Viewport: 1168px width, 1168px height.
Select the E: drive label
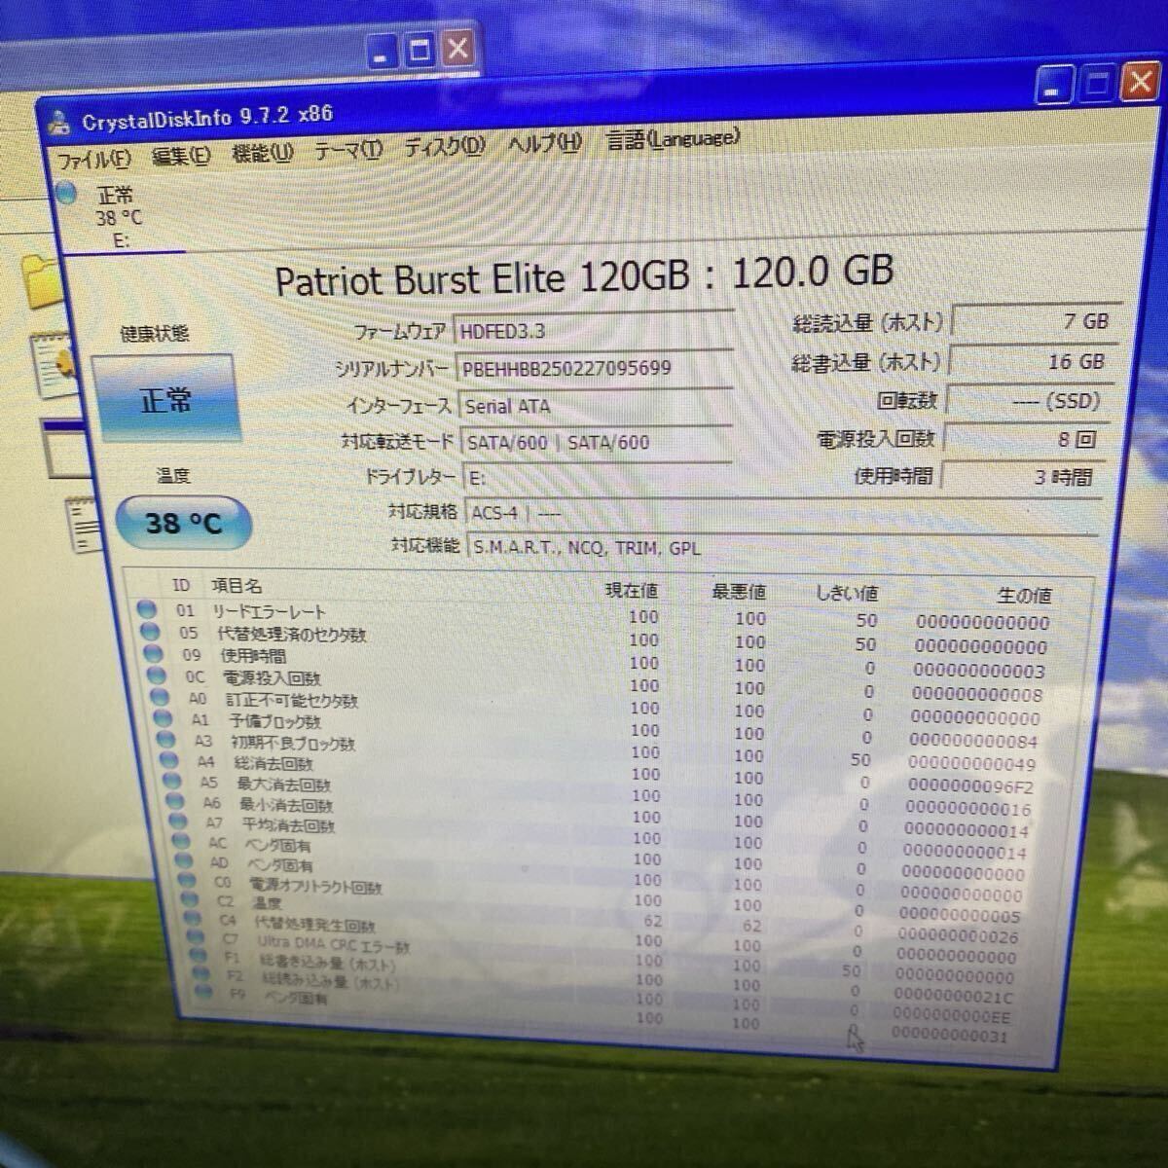click(124, 239)
